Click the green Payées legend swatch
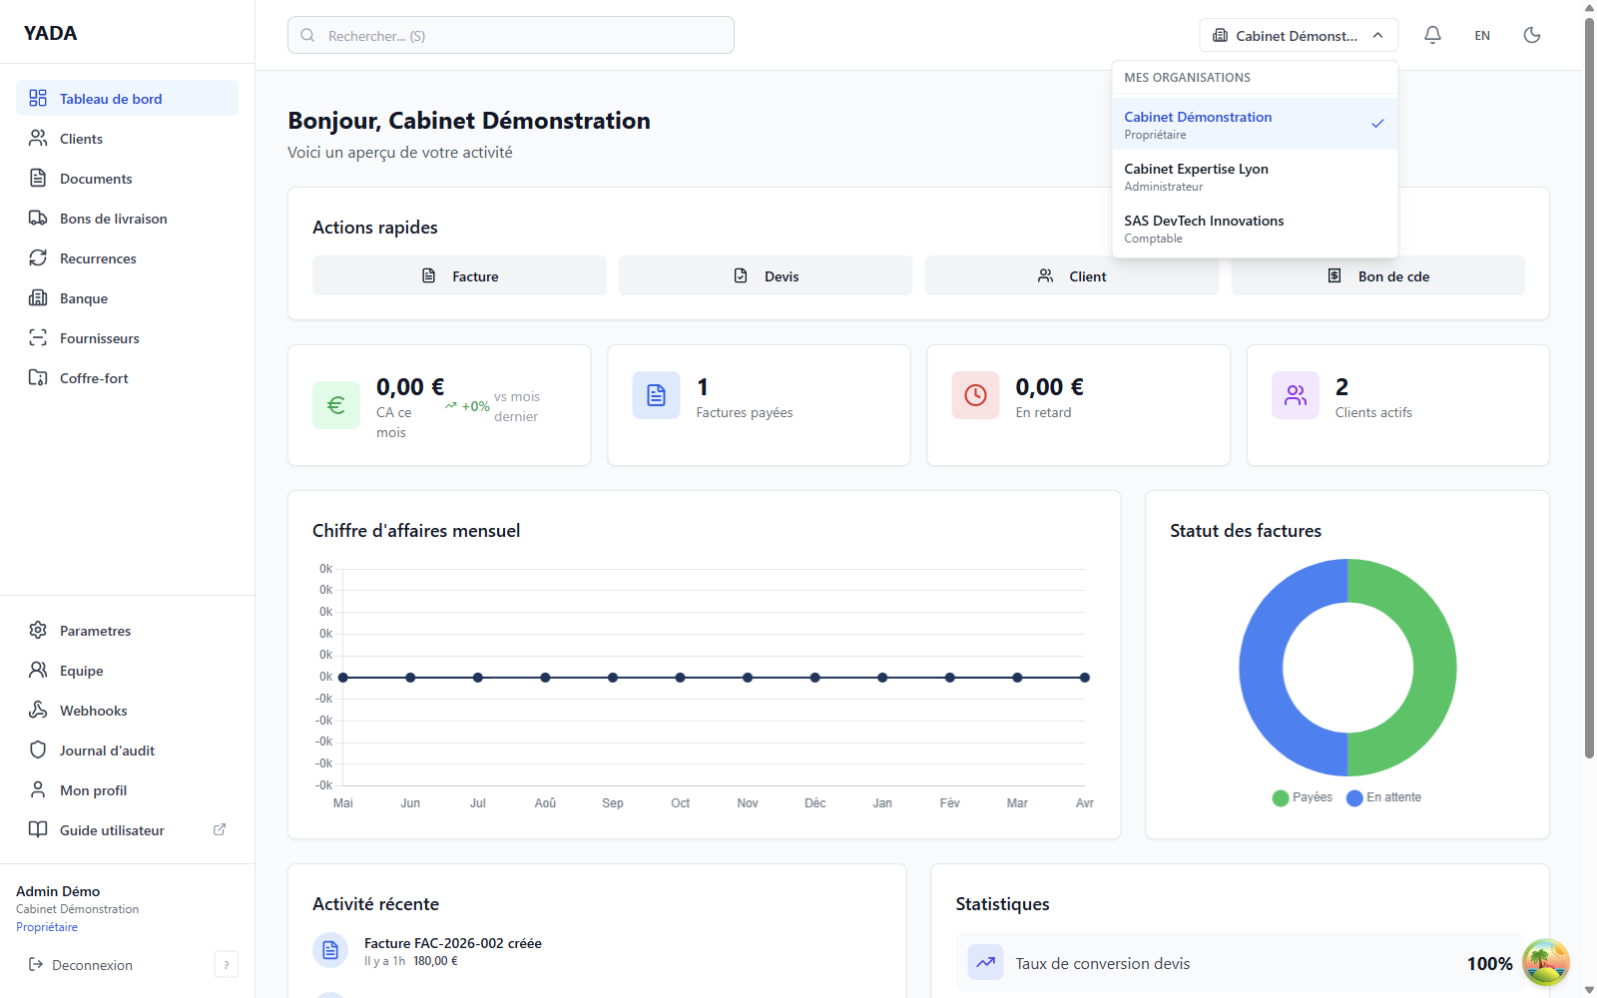The height and width of the screenshot is (998, 1597). point(1281,797)
